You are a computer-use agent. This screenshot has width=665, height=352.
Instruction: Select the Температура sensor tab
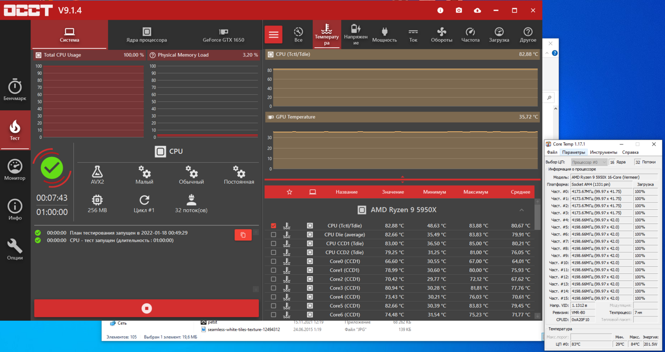click(x=327, y=34)
